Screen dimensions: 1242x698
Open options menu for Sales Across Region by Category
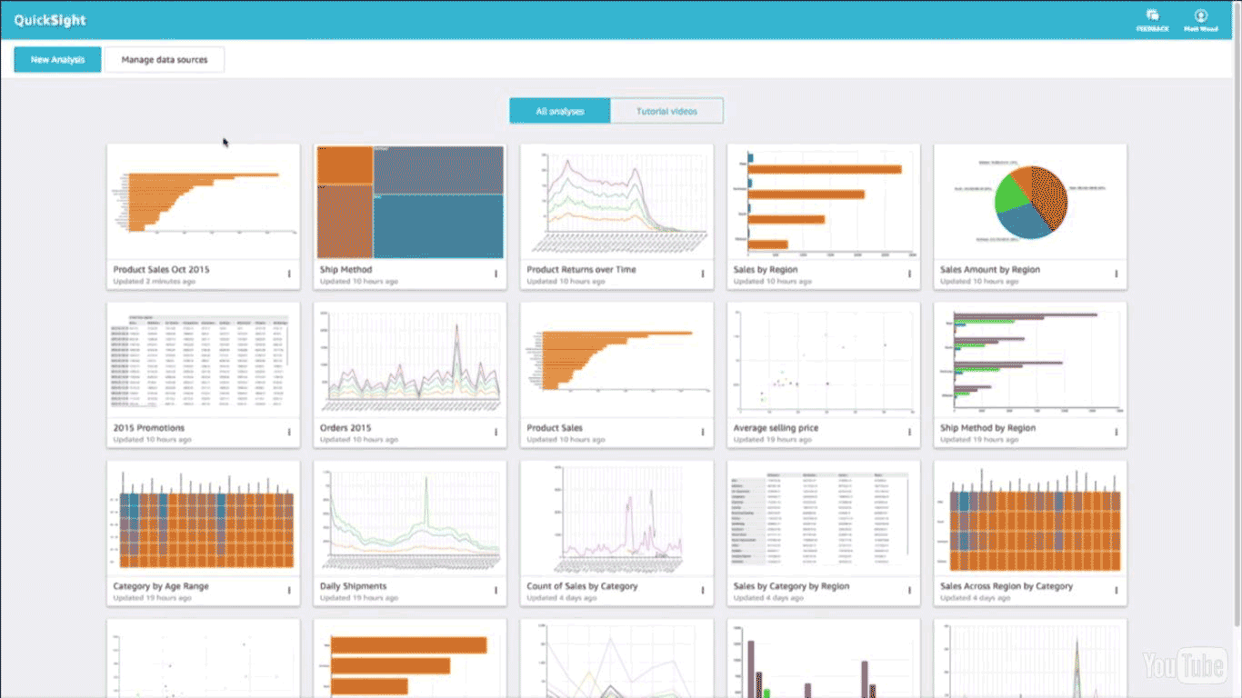click(1117, 590)
